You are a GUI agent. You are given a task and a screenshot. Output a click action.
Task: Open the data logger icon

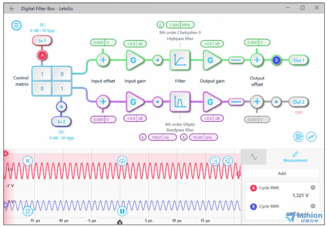click(298, 137)
